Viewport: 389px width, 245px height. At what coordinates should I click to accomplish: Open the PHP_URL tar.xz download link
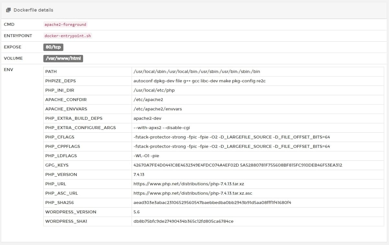pyautogui.click(x=189, y=184)
